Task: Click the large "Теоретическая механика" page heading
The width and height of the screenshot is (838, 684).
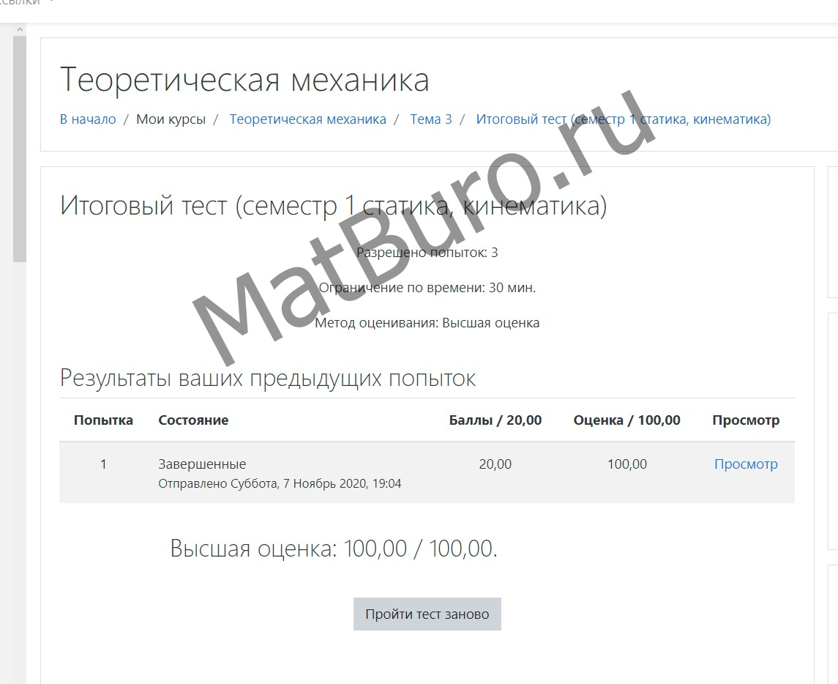Action: (x=244, y=80)
